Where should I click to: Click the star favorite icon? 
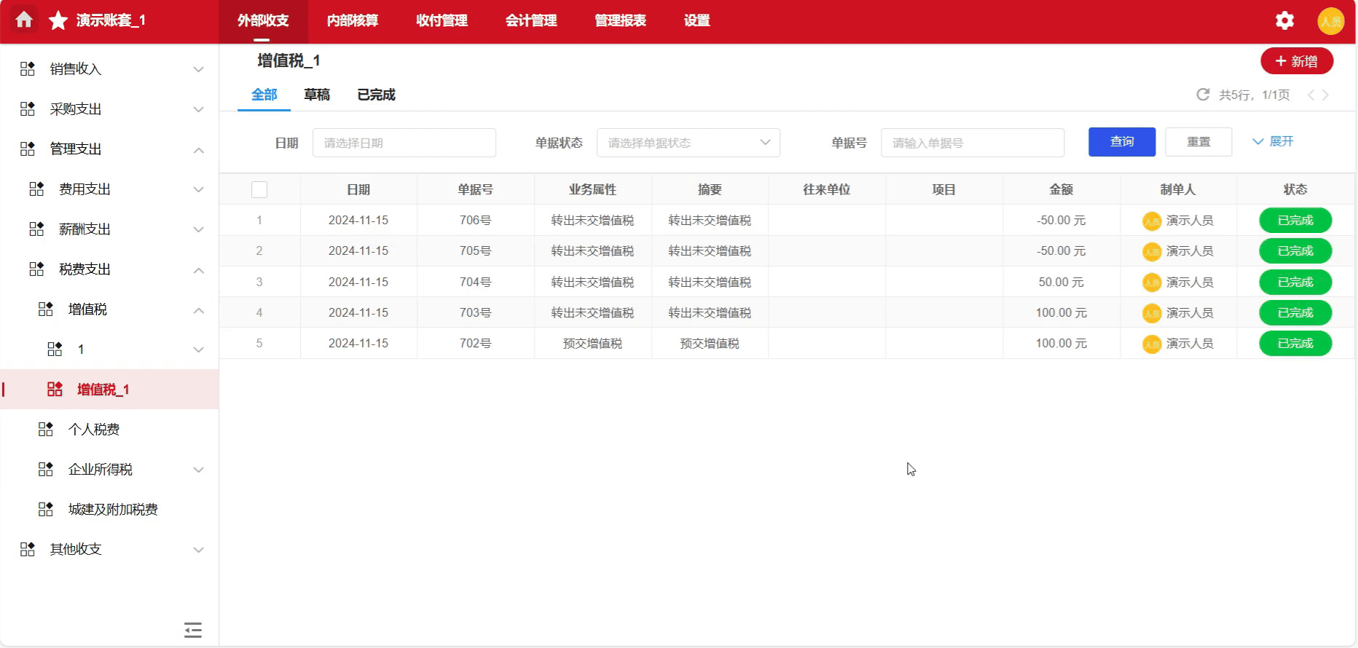point(58,20)
